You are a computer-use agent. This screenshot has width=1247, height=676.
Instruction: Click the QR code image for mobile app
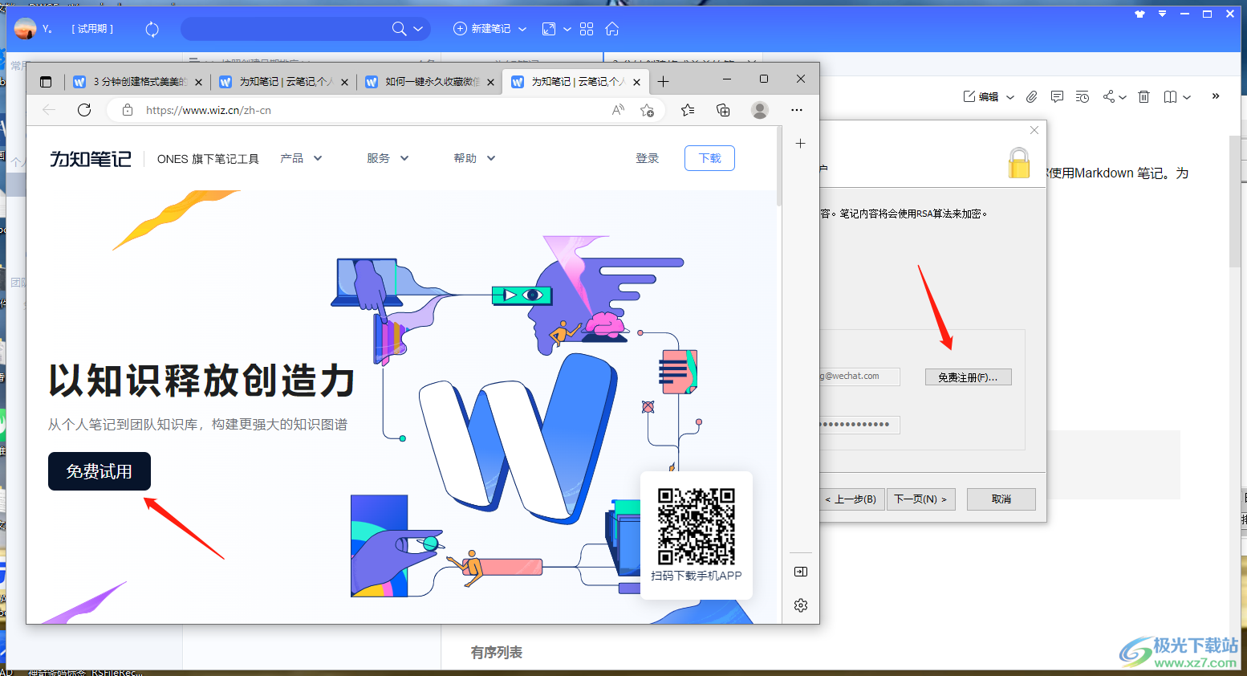(697, 527)
